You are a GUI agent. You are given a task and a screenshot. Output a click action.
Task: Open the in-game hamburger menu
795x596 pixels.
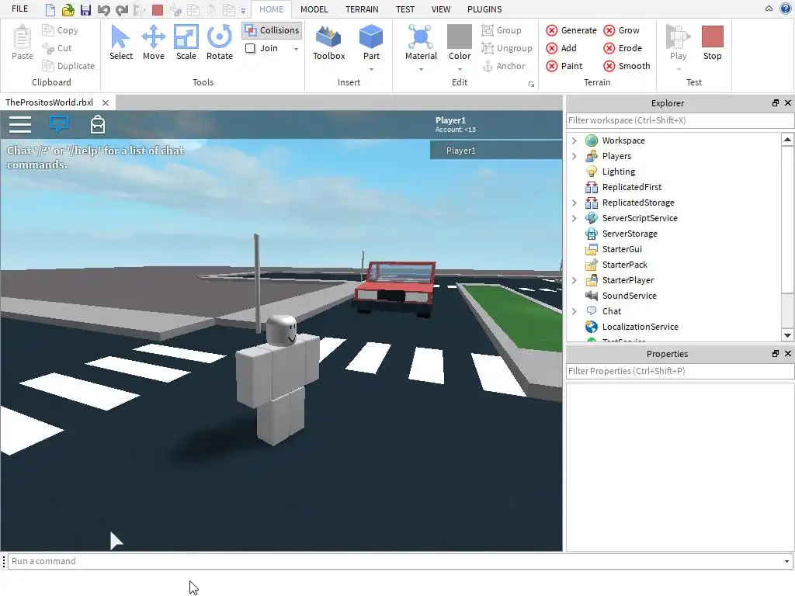tap(20, 124)
